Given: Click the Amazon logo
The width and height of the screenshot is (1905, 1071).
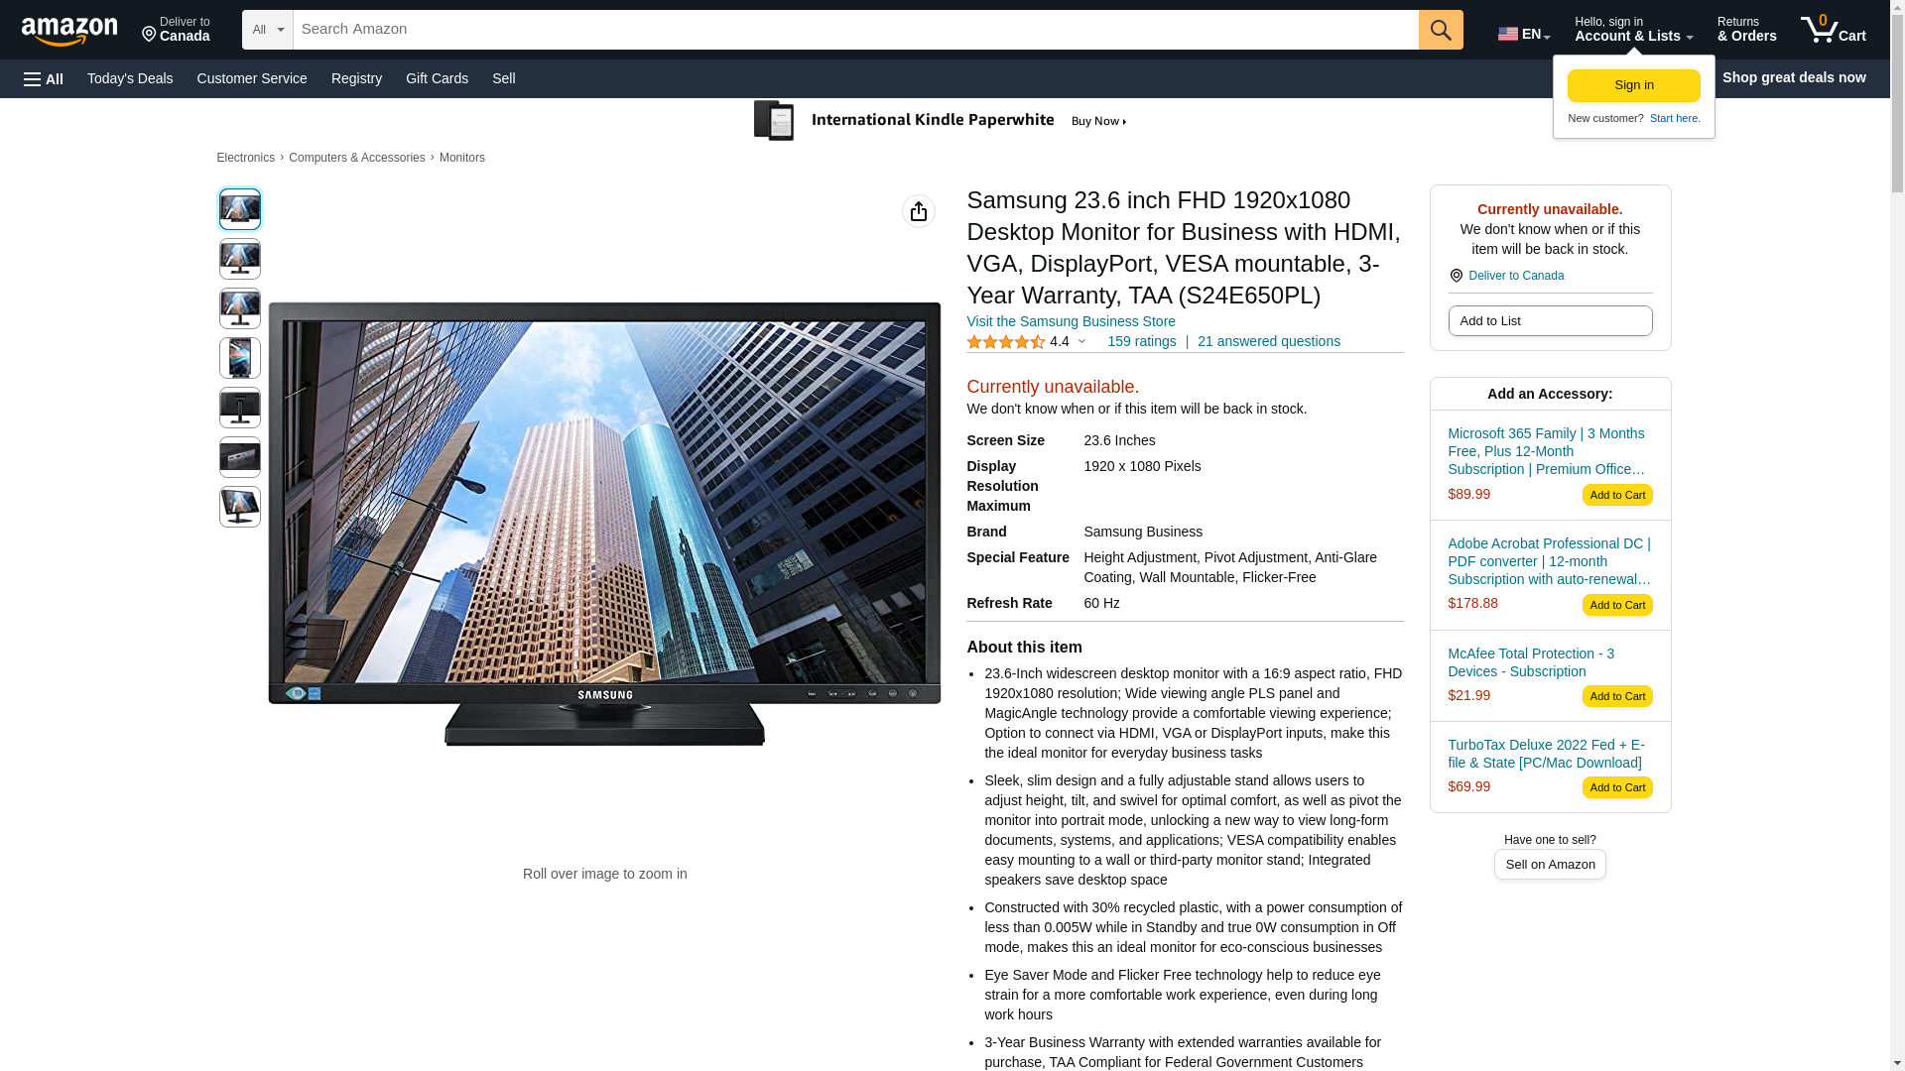Looking at the screenshot, I should pyautogui.click(x=69, y=31).
